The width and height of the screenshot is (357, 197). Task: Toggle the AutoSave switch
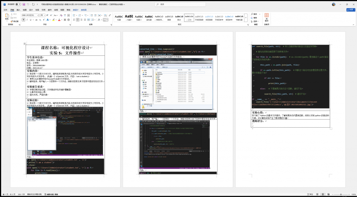click(19, 5)
